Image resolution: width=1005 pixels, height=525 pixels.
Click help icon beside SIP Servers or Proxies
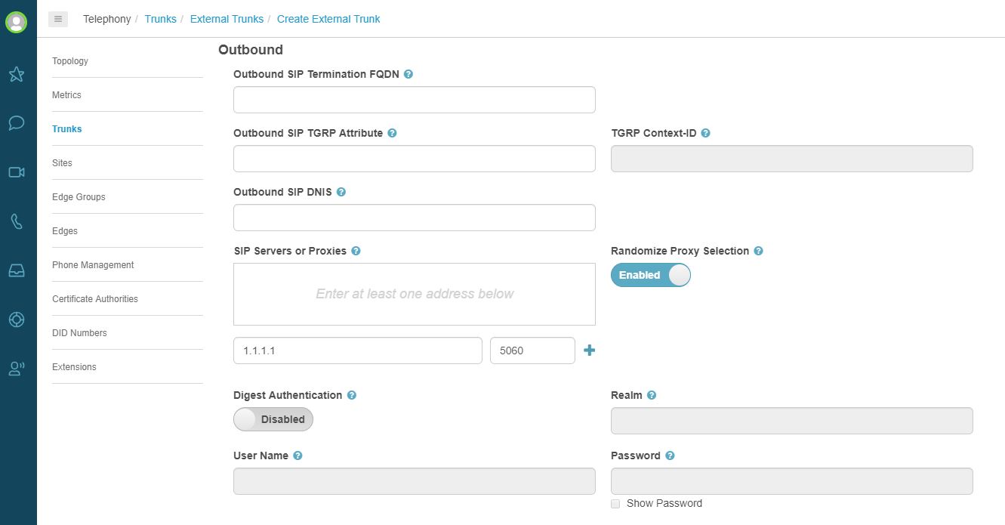pyautogui.click(x=356, y=251)
